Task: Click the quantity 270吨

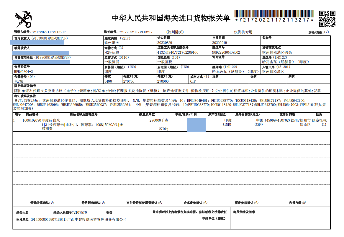Action: tap(163, 129)
